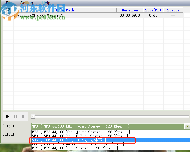The image size is (190, 152).
Task: Uncheck the qq.mp3 file row checkbox
Action: pos(8,16)
